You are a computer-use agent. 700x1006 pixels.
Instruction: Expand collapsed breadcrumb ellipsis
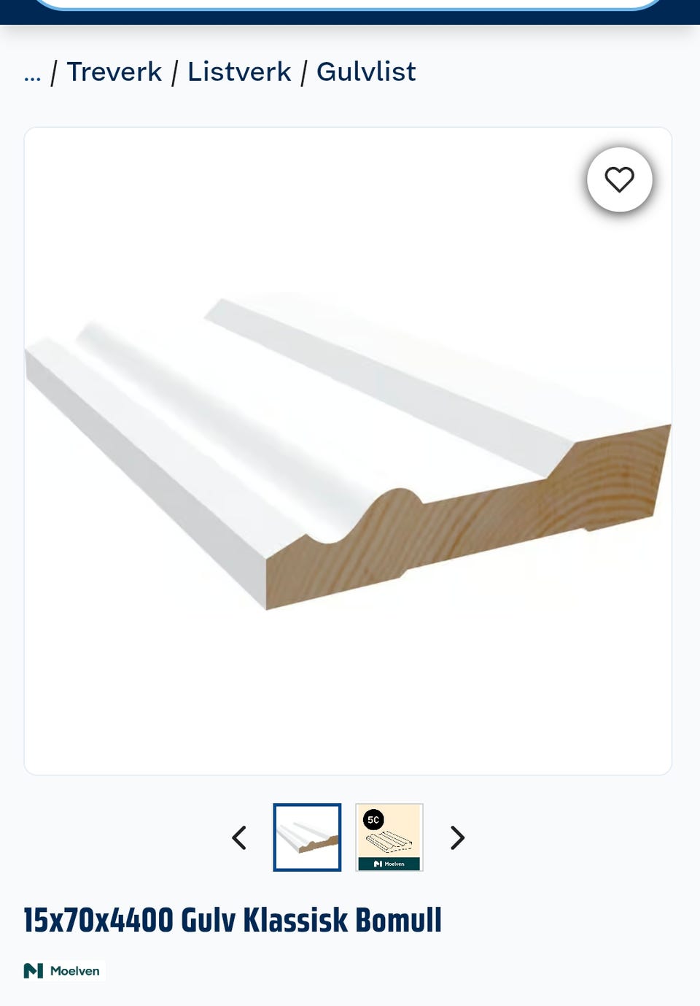[x=32, y=73]
